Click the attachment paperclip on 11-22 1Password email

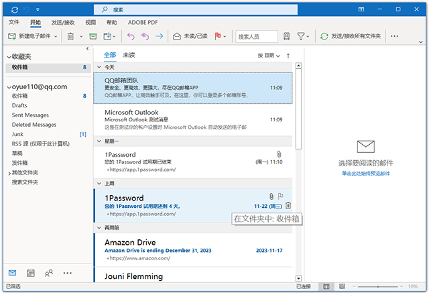tap(271, 196)
